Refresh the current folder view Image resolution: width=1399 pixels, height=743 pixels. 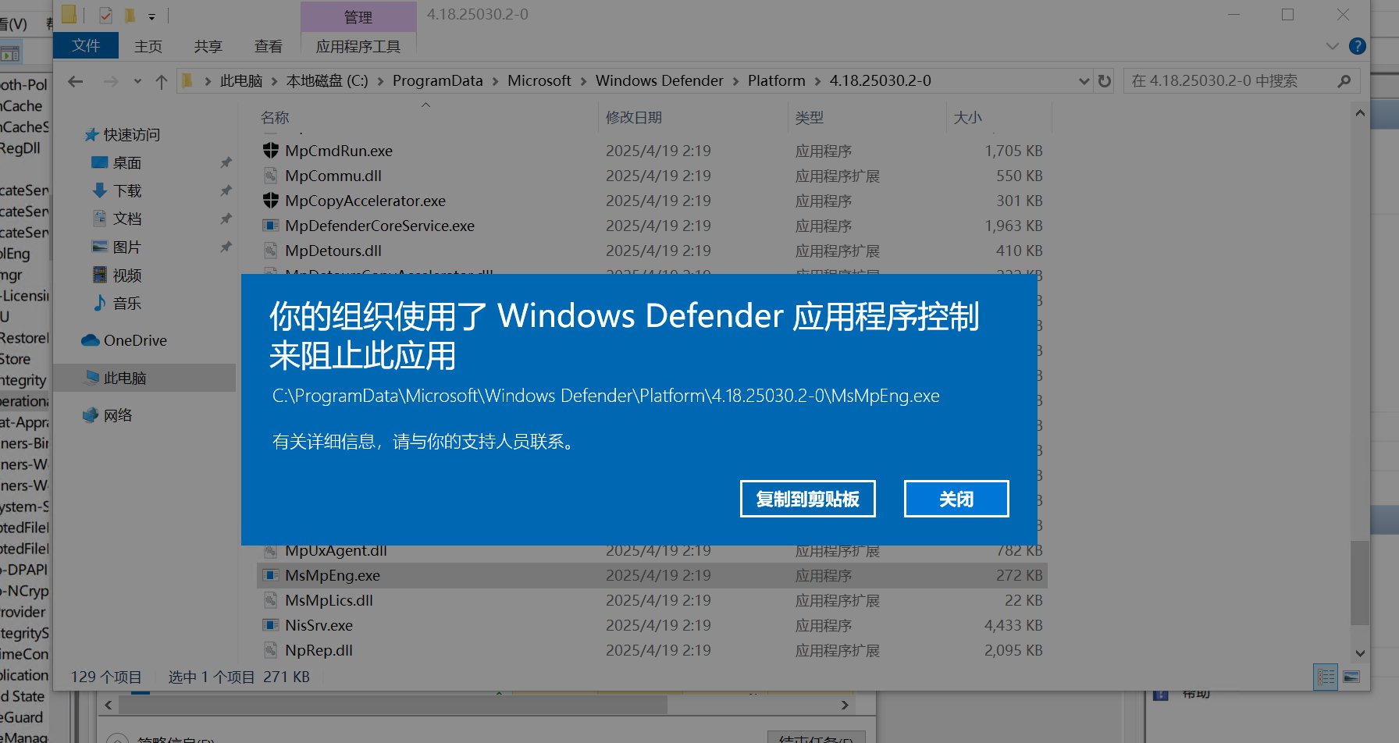[1104, 81]
